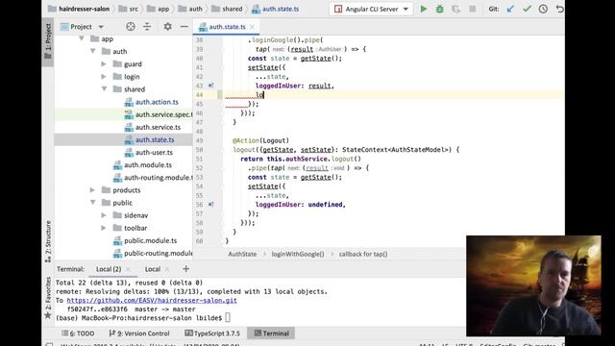Viewport: 615px width, 346px height.
Task: Select the auth.state.ts editor tab
Action: point(227,27)
